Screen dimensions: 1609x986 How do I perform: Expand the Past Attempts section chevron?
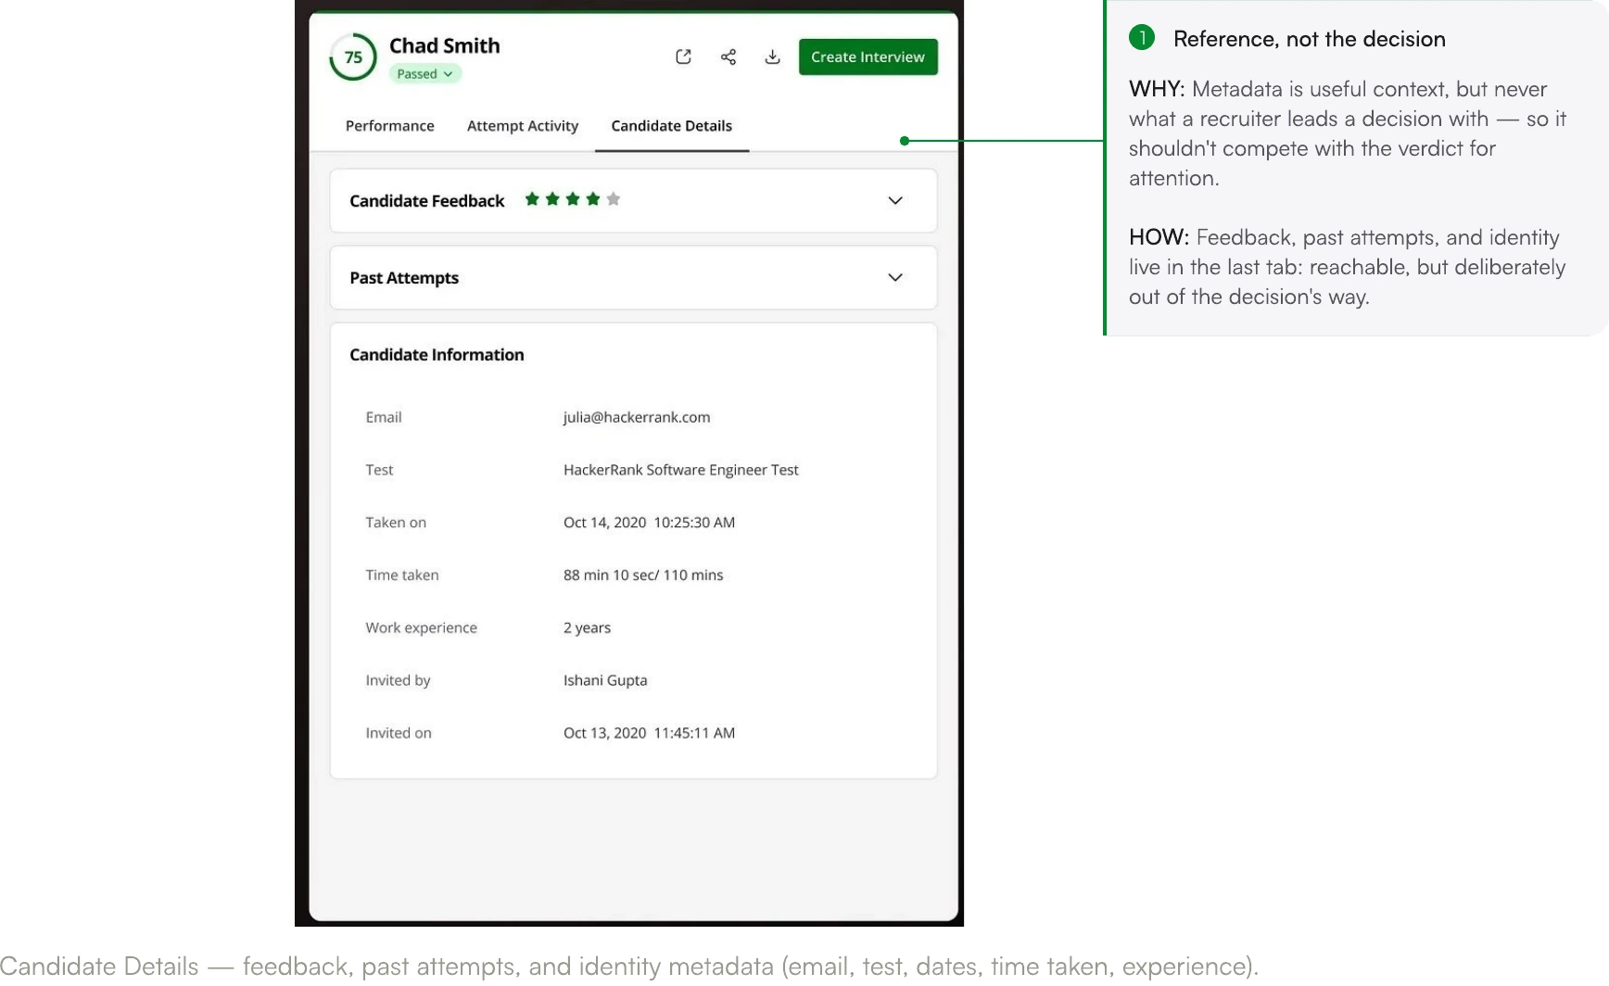point(895,277)
